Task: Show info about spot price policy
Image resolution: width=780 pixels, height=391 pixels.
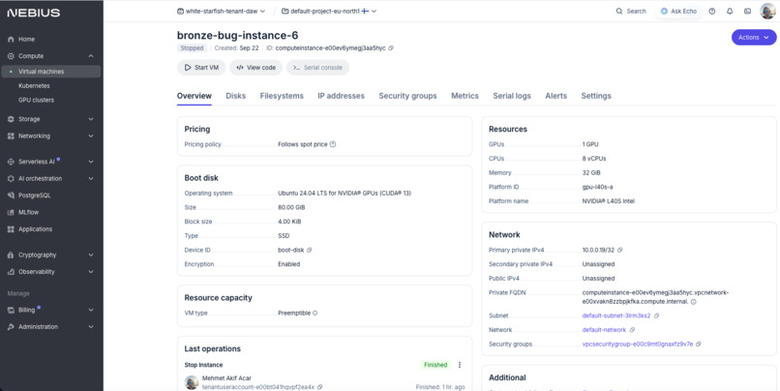Action: 333,144
